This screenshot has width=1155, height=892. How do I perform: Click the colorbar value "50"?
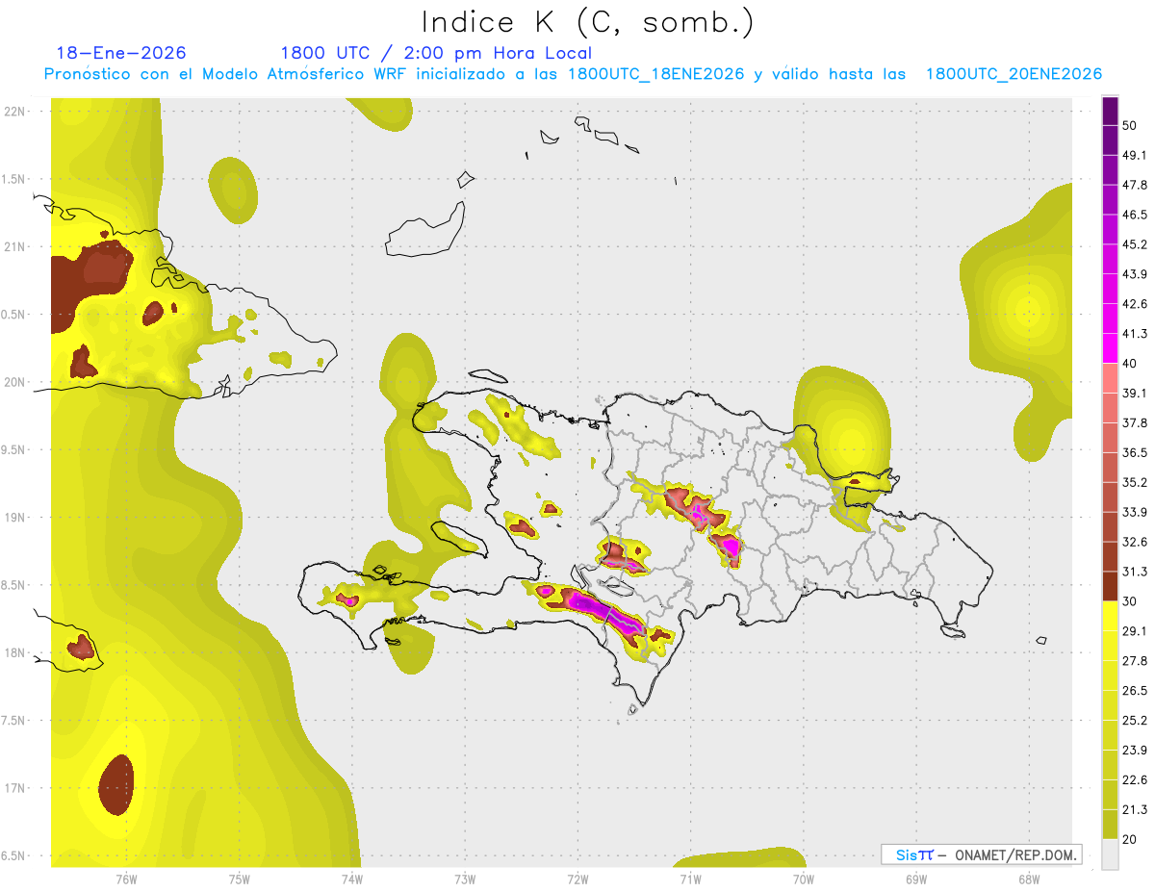(1130, 125)
